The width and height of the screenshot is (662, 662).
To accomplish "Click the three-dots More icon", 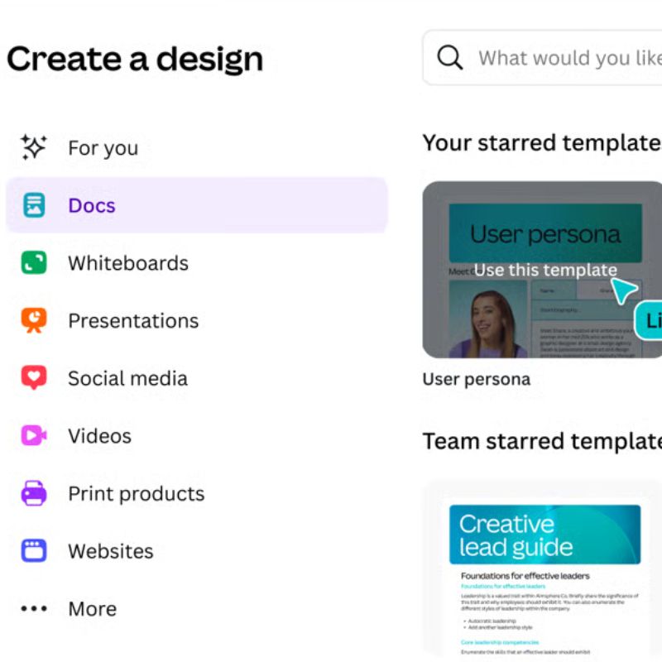I will [x=34, y=609].
